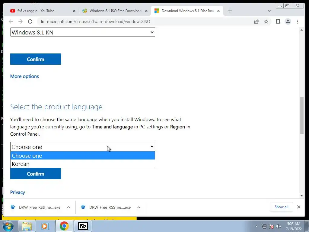Bookmark this page with the star icon
Image resolution: width=309 pixels, height=232 pixels.
pyautogui.click(x=266, y=21)
